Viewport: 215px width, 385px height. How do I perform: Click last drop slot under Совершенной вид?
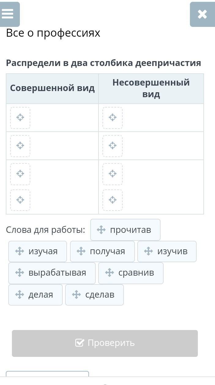(x=20, y=200)
